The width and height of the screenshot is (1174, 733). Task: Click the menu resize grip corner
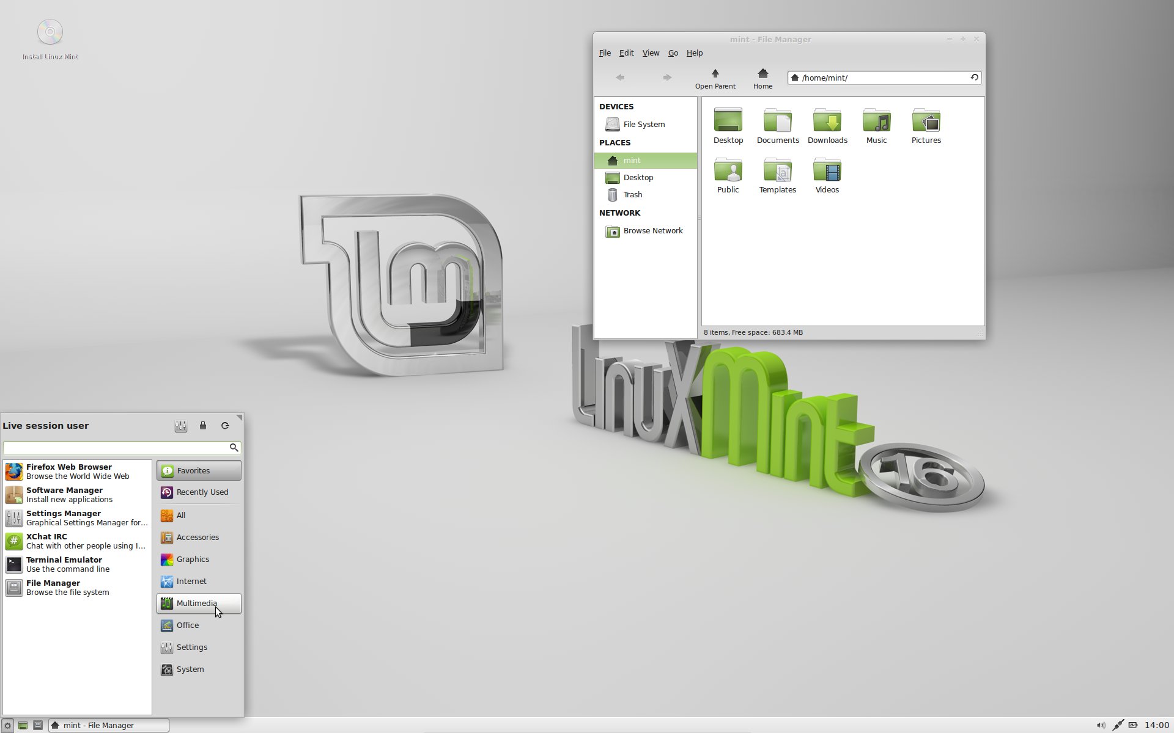[240, 418]
